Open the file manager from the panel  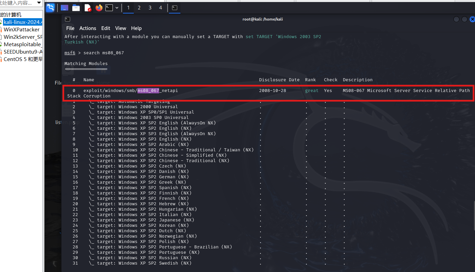click(x=76, y=8)
